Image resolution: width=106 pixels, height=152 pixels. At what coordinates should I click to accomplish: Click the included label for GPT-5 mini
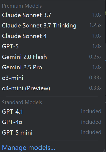click(91, 132)
